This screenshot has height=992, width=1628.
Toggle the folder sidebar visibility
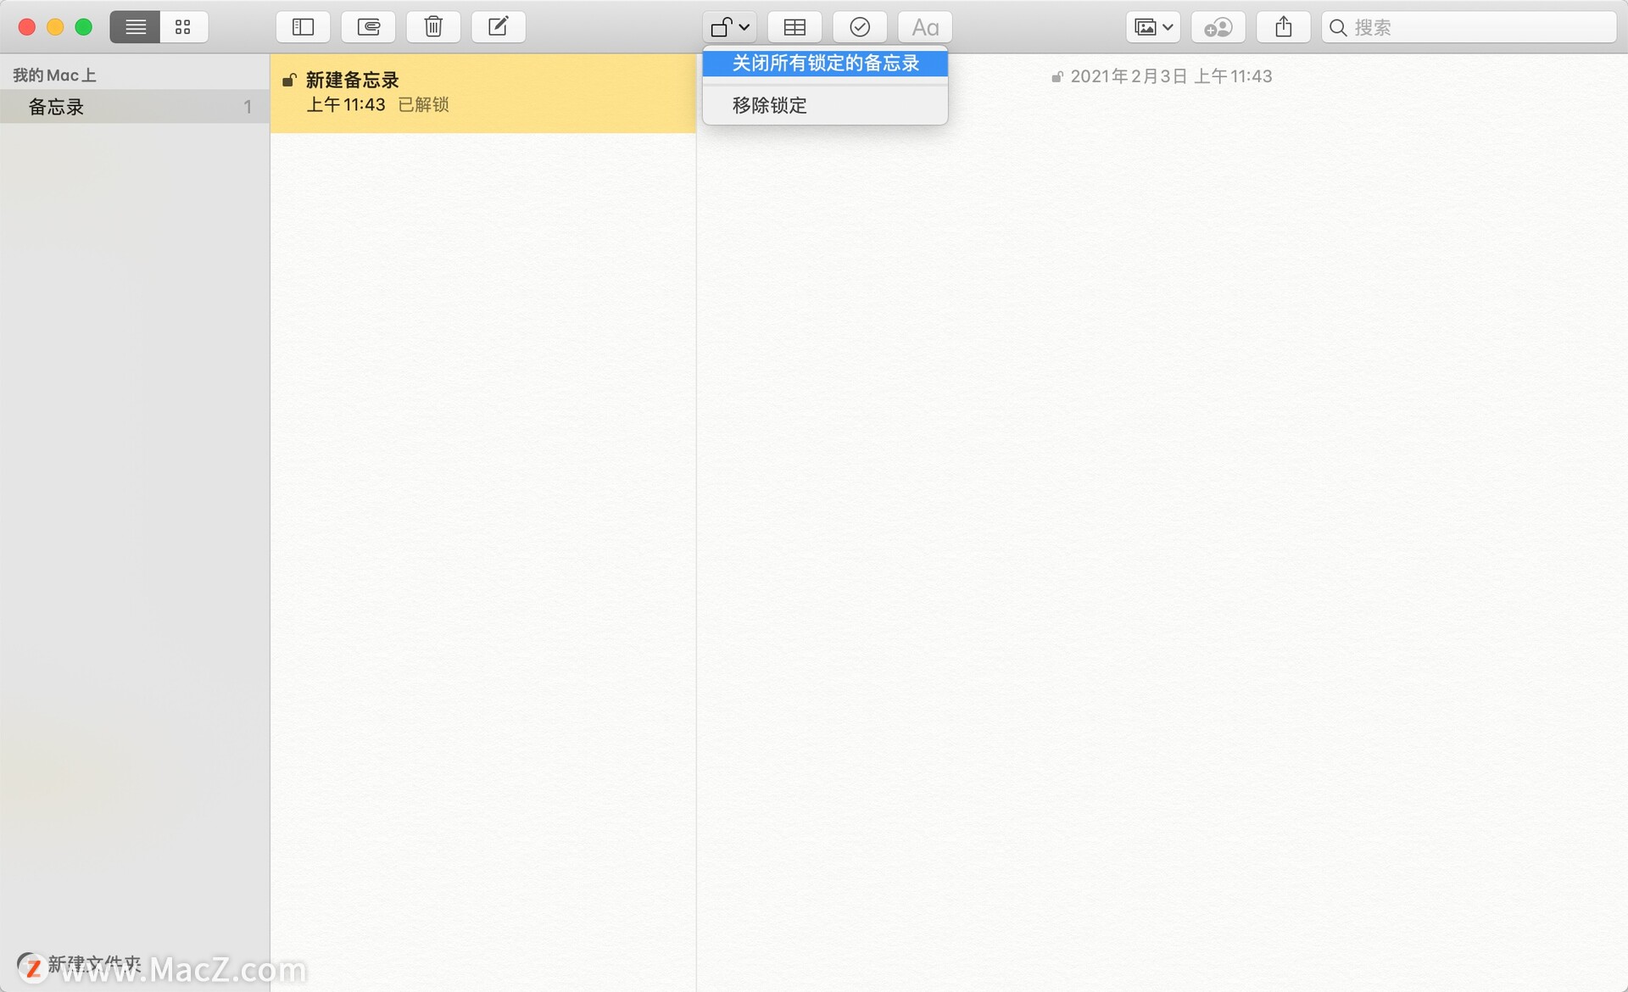(303, 27)
